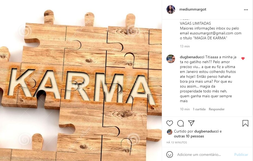
Task: Open mediummargot username in header
Action: (193, 9)
